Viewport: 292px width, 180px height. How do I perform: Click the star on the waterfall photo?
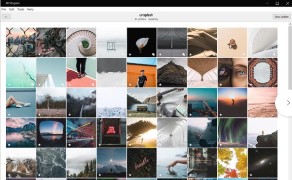pos(70,115)
